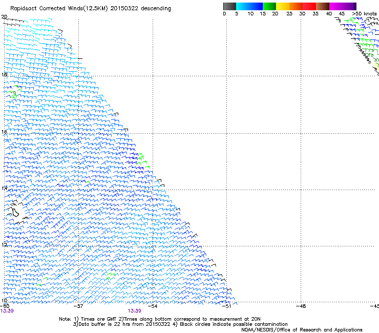Click the blue 10-15 knots legend segment

pyautogui.click(x=256, y=6)
